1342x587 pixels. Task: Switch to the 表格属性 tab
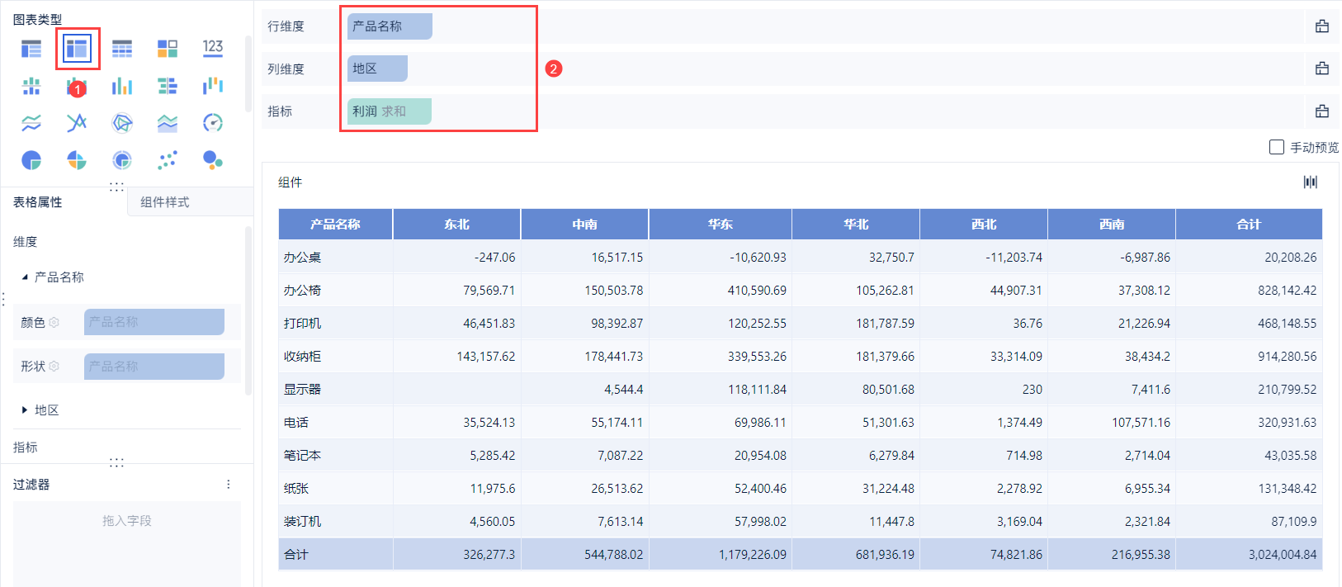[38, 201]
